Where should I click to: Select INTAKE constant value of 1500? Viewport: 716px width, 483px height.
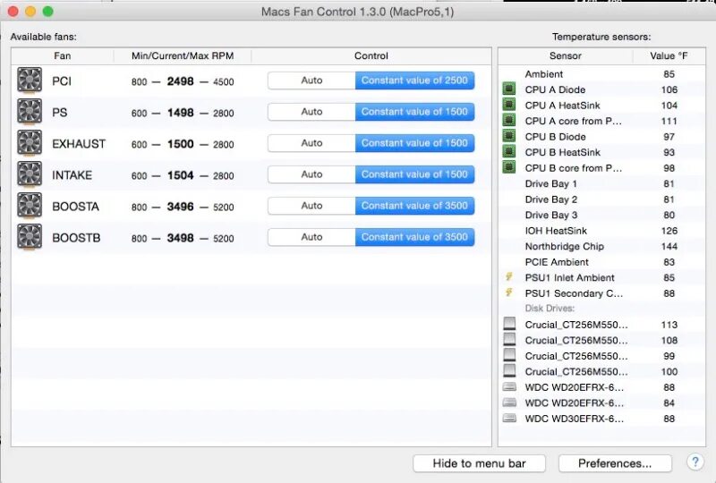point(414,174)
